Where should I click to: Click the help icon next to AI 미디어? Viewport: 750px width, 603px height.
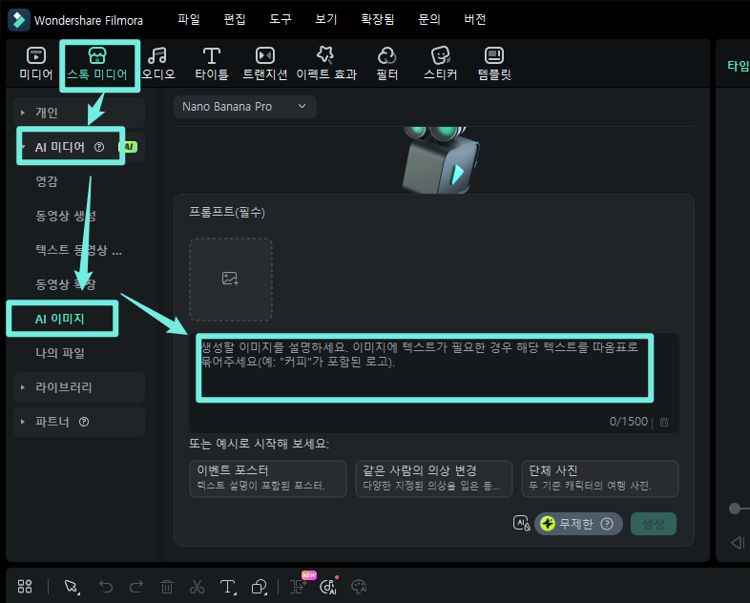pos(99,147)
